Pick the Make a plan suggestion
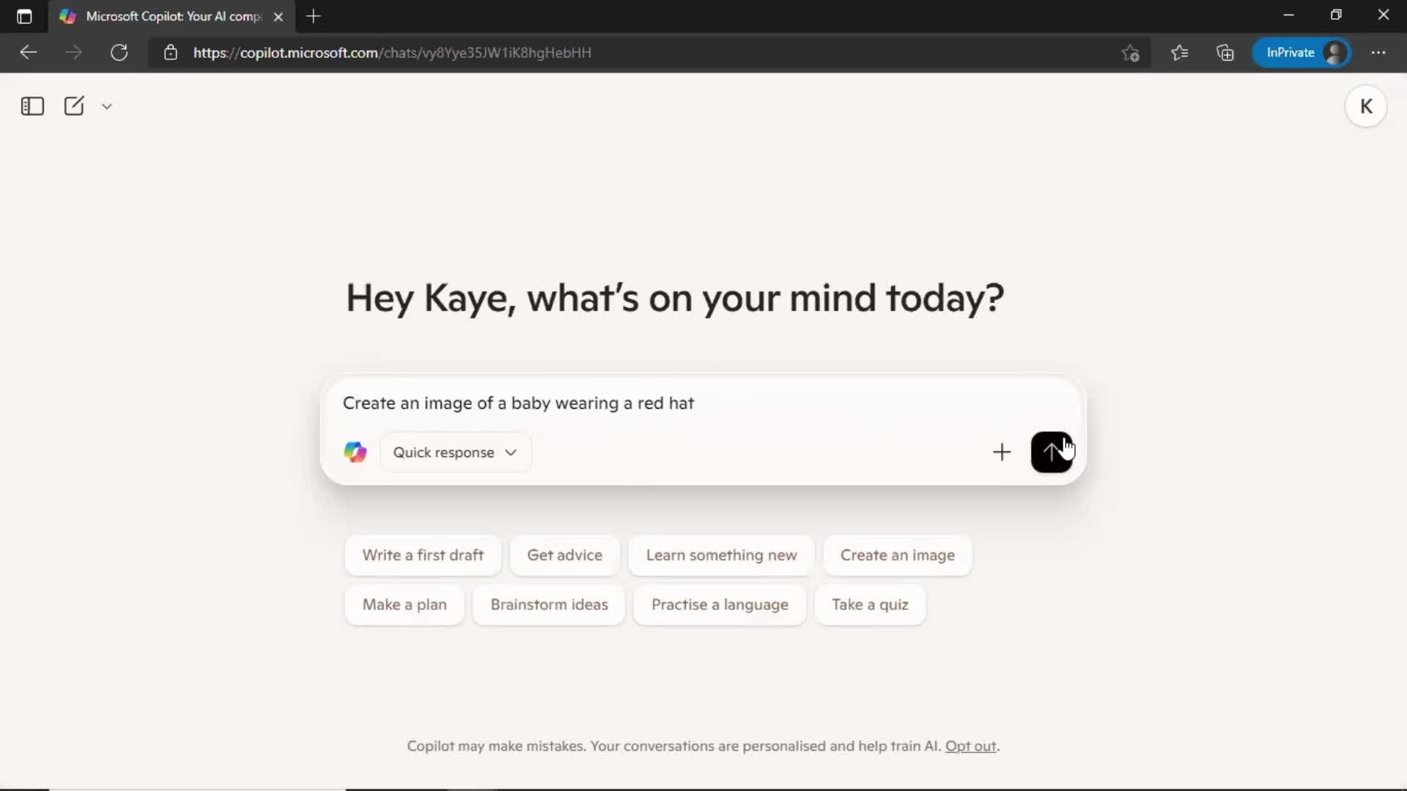1407x791 pixels. [x=405, y=605]
